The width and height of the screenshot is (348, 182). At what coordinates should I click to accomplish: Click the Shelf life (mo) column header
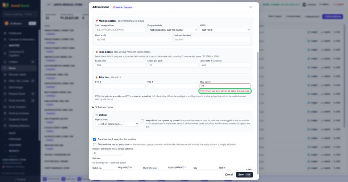pos(150,168)
